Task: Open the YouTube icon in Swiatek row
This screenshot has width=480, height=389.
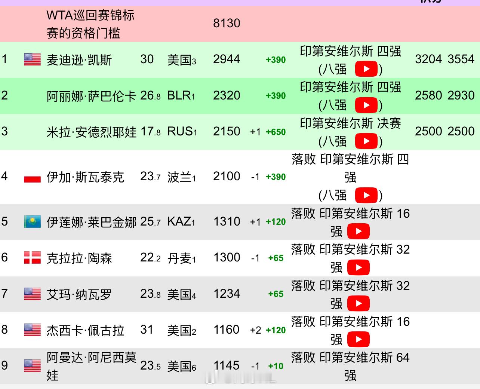Action: (x=366, y=195)
